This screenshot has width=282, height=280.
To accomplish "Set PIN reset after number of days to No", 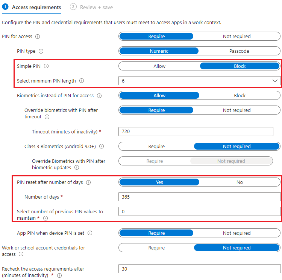I will (x=240, y=182).
